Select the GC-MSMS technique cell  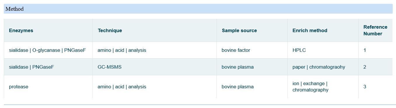coord(109,67)
